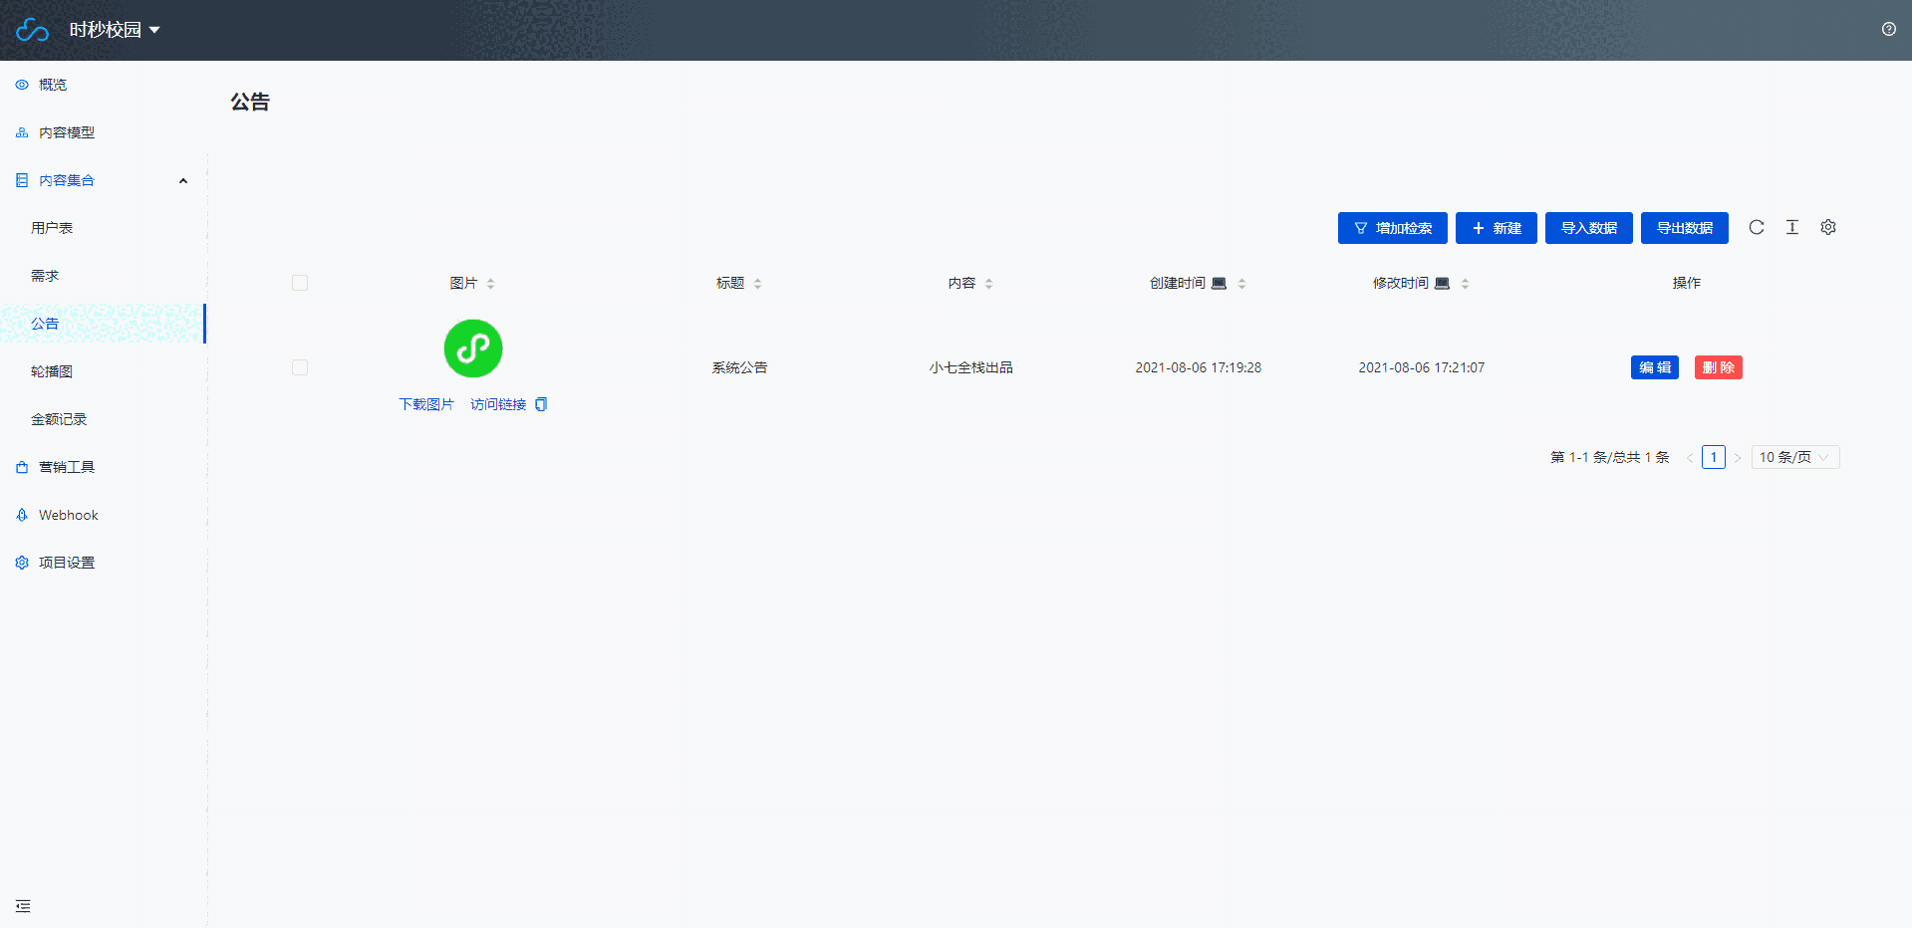1912x928 pixels.
Task: Collapse sidebar using bottom-left menu icon
Action: pos(23,906)
